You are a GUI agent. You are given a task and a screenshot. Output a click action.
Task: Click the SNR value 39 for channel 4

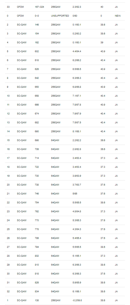point(102,42)
